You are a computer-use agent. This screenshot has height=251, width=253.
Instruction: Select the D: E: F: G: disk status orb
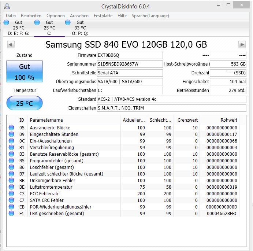[6, 22]
